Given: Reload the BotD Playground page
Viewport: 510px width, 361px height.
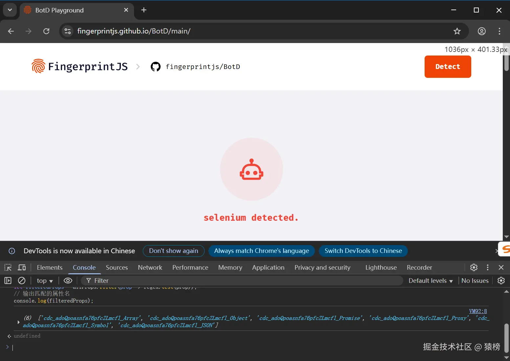Looking at the screenshot, I should tap(46, 31).
